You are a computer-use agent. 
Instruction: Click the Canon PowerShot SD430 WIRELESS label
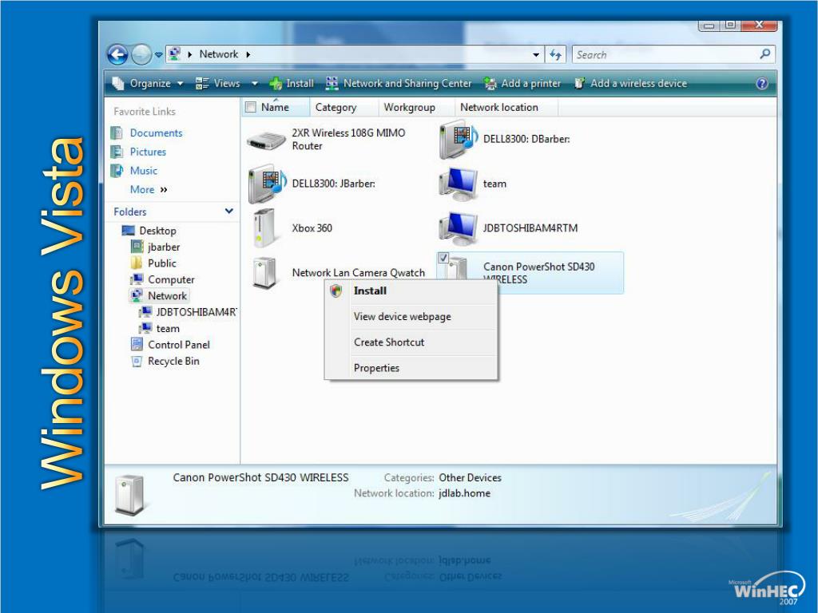(x=539, y=273)
